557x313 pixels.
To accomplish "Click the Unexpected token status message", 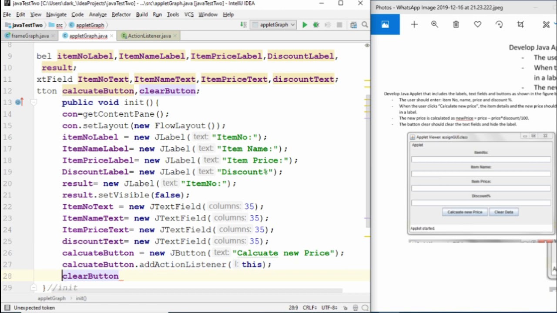I will click(34, 308).
